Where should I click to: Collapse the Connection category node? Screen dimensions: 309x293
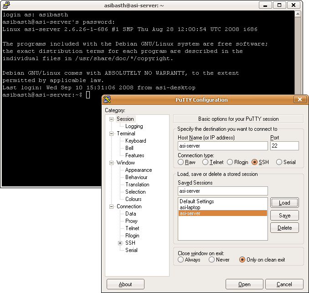pyautogui.click(x=112, y=206)
